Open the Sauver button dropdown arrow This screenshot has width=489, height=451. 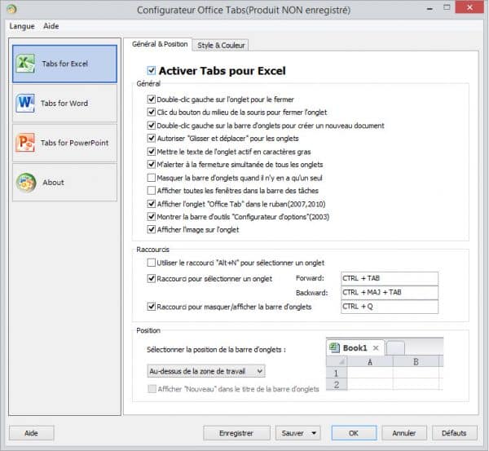tap(314, 433)
